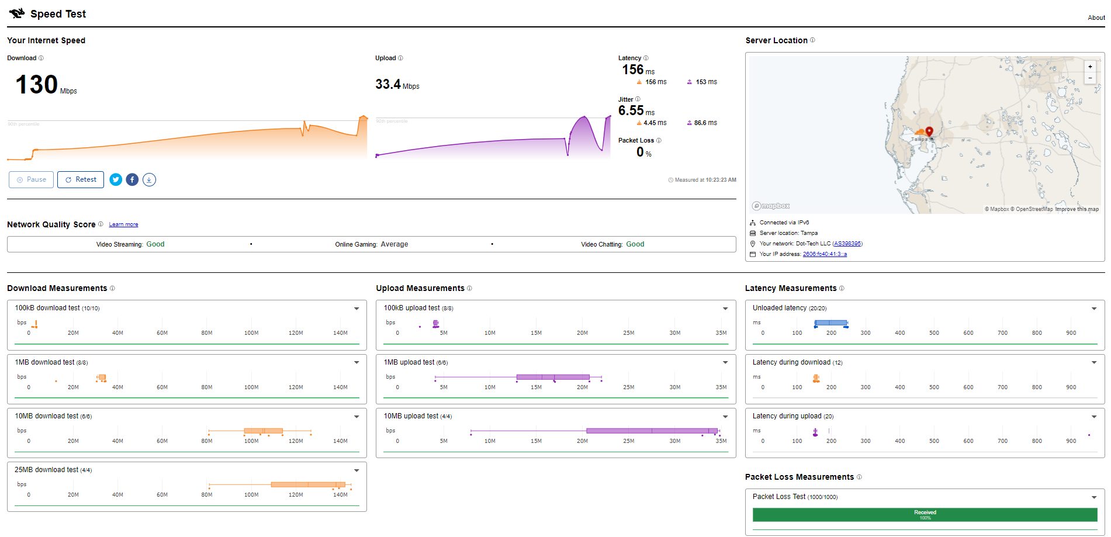1111x537 pixels.
Task: Click the Packet Loss Measurements info icon
Action: pos(859,477)
